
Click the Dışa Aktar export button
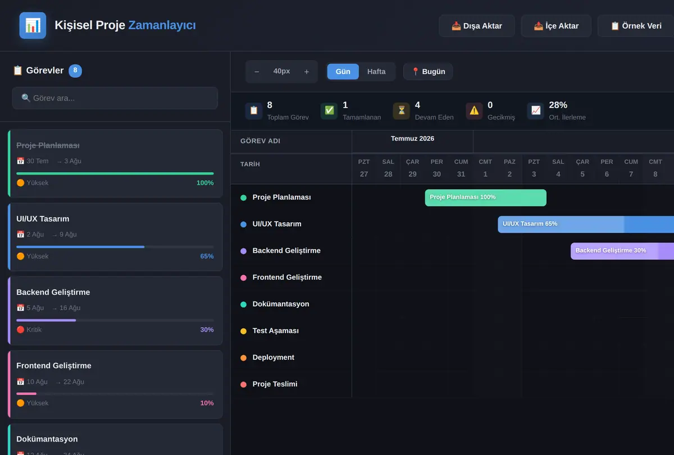coord(477,26)
